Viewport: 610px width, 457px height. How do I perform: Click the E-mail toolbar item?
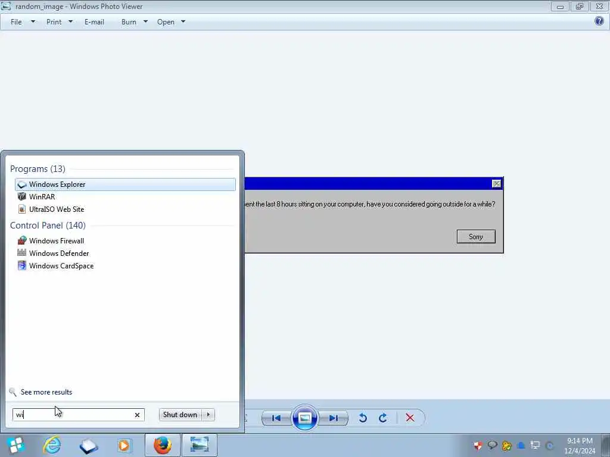tap(94, 22)
